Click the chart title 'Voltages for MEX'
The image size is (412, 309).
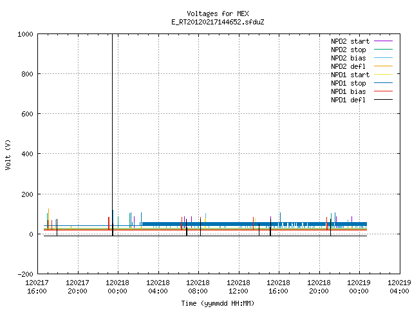pyautogui.click(x=218, y=14)
